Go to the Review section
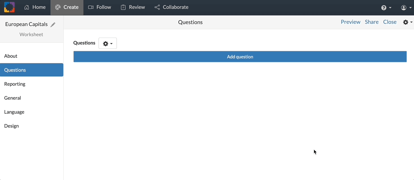The height and width of the screenshot is (180, 414). pos(133,7)
